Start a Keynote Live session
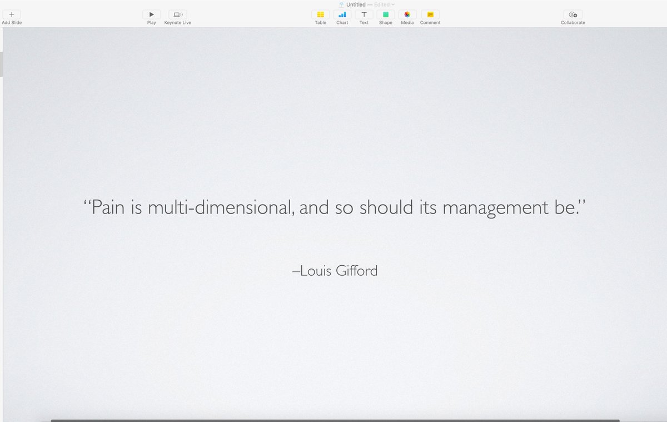 click(177, 15)
